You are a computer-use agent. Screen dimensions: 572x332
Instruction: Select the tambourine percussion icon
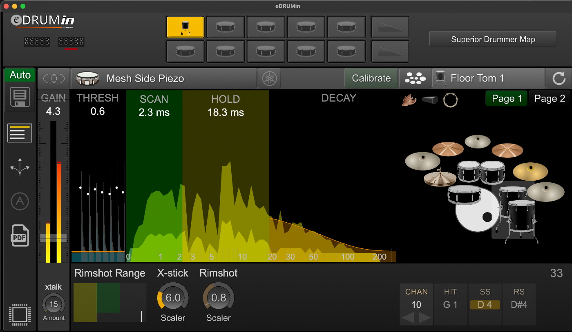[450, 100]
